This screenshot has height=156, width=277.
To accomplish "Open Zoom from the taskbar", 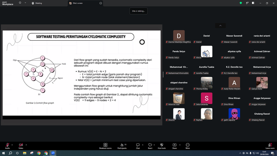I will 53,153.
